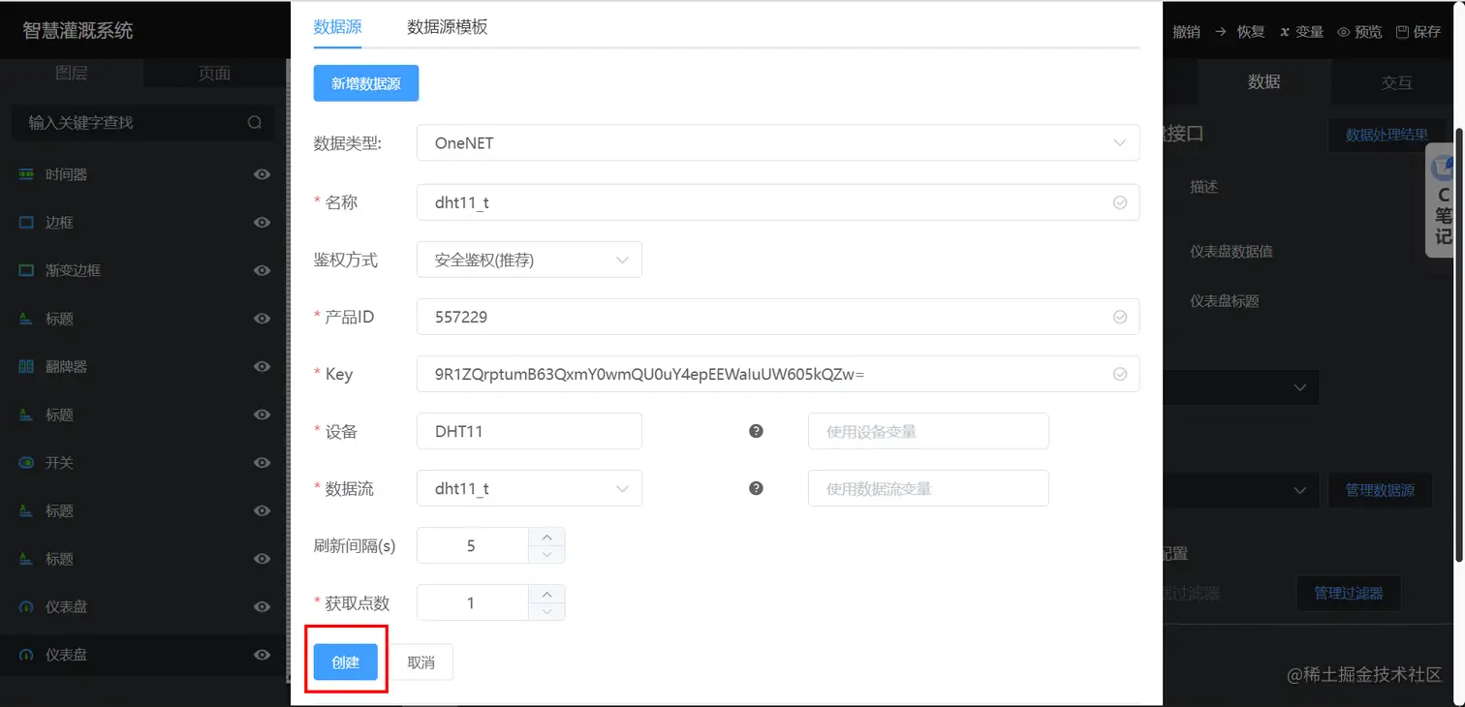Click the 使用设备变量 input field

(x=928, y=431)
